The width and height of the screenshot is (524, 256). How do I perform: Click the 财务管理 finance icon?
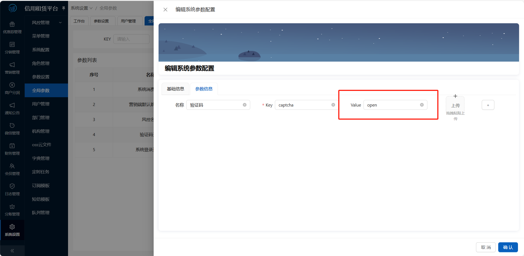[x=12, y=146]
